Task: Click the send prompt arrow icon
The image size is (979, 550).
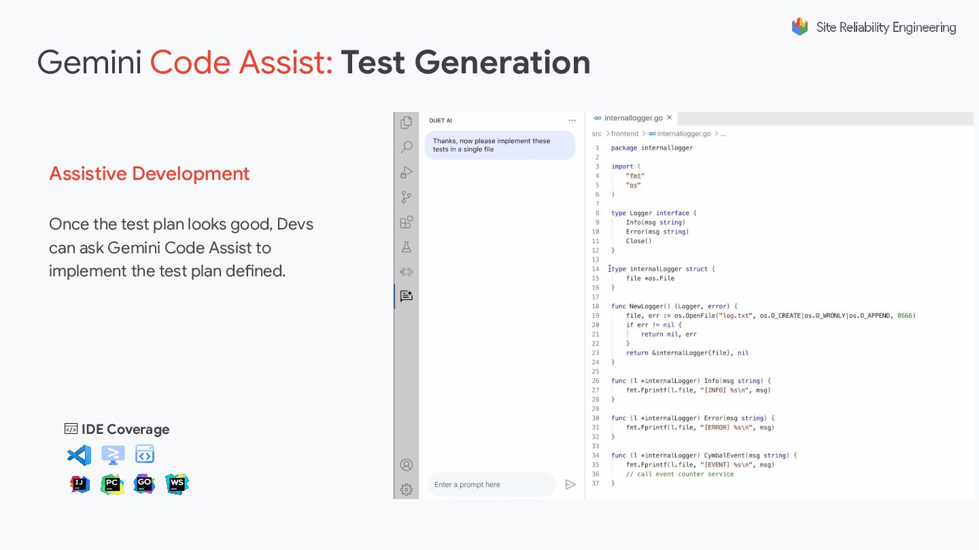Action: [570, 485]
